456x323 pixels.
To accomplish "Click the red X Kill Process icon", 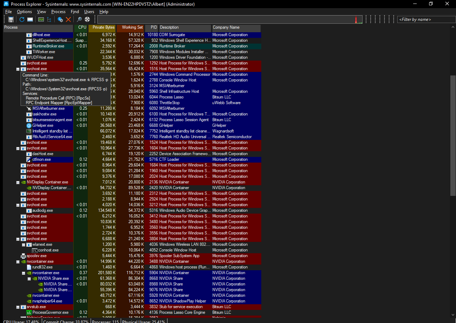I will point(68,19).
